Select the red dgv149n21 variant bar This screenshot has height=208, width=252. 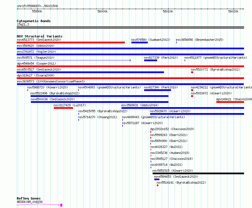pos(230,102)
